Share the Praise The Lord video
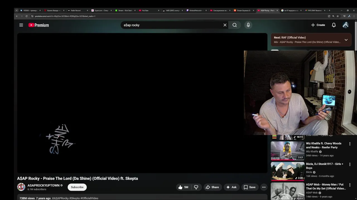The height and width of the screenshot is (200, 357). (212, 187)
